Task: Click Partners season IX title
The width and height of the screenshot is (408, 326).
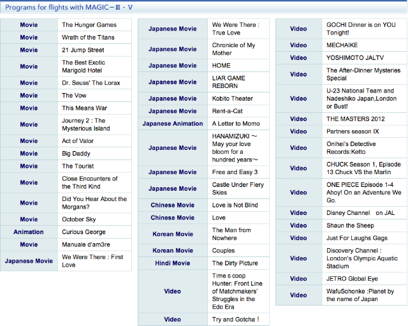Action: [x=353, y=131]
